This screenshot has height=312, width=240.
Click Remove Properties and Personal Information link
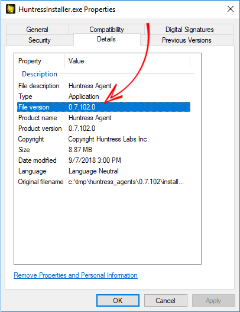(76, 275)
